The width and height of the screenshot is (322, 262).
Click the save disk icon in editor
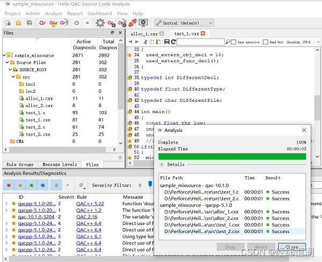click(x=167, y=42)
